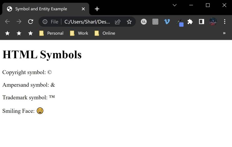
Task: Click the address bar file path
Action: click(87, 22)
